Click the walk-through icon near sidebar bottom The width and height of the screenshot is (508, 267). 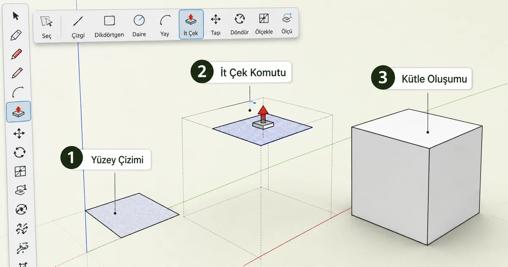pos(22,248)
